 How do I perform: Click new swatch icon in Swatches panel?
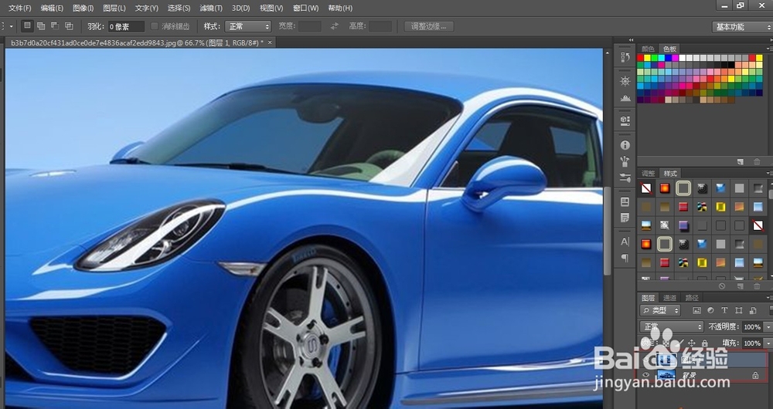coord(740,161)
